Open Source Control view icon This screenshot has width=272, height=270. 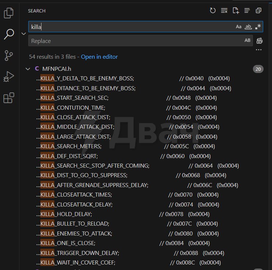(8, 55)
